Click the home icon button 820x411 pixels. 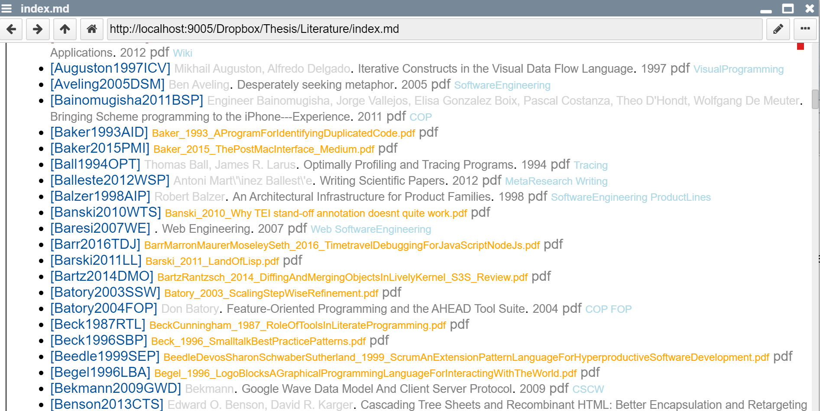(91, 29)
